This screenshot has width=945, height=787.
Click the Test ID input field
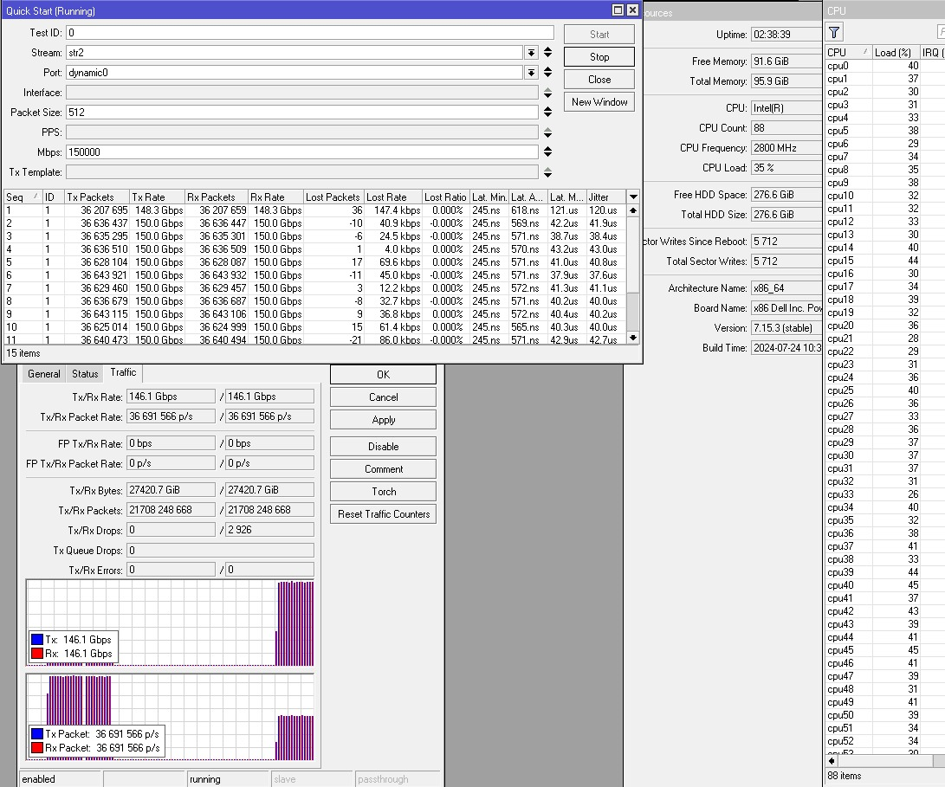click(x=310, y=33)
